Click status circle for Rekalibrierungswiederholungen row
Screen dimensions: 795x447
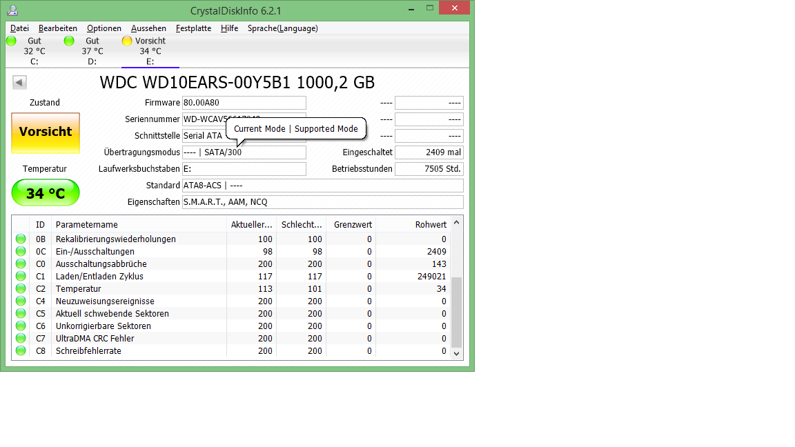21,239
